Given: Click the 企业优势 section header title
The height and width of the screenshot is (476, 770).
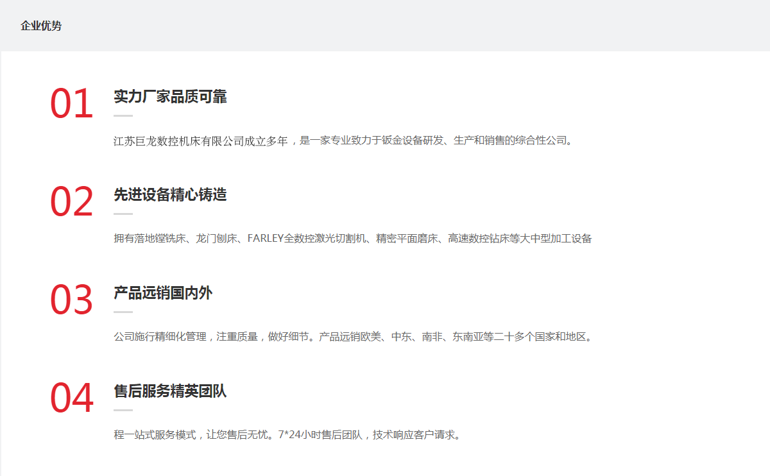Looking at the screenshot, I should (x=41, y=26).
